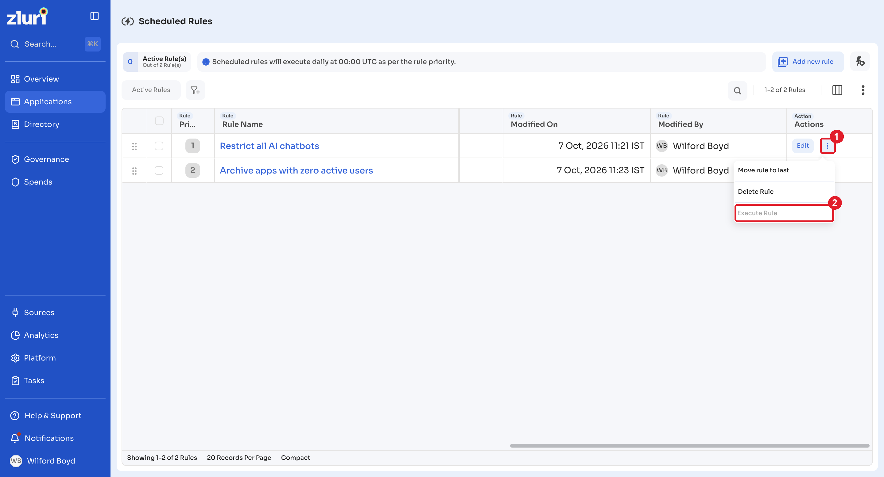Go to Directory in the sidebar
884x477 pixels.
pos(55,124)
